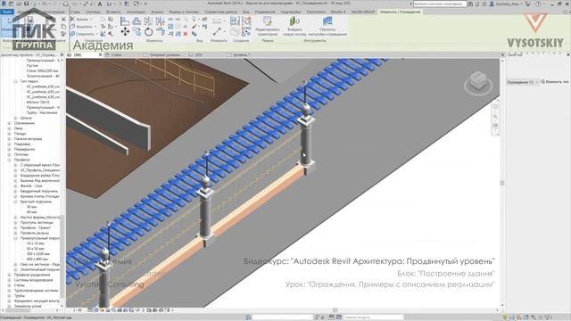571x321 pixels.
Task: Switch to the Опорный уровень view tab
Action: tap(164, 54)
